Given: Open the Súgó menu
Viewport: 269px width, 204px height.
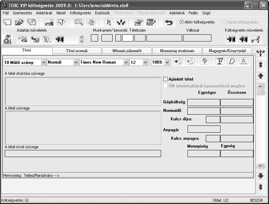Looking at the screenshot, I should [206, 13].
